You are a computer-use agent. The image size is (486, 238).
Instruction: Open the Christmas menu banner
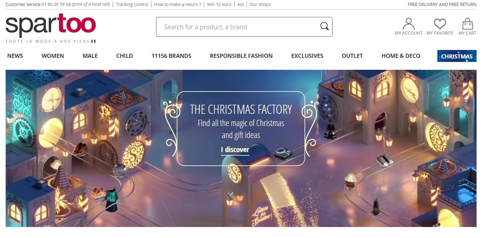457,56
